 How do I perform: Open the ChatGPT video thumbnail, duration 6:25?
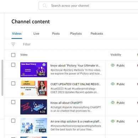tap(34, 107)
